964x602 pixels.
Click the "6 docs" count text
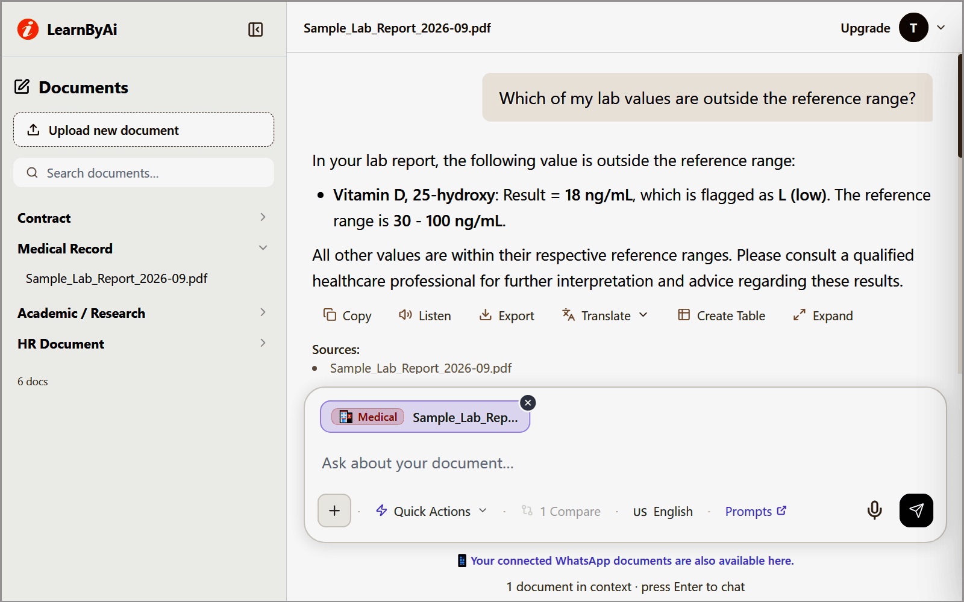click(33, 382)
